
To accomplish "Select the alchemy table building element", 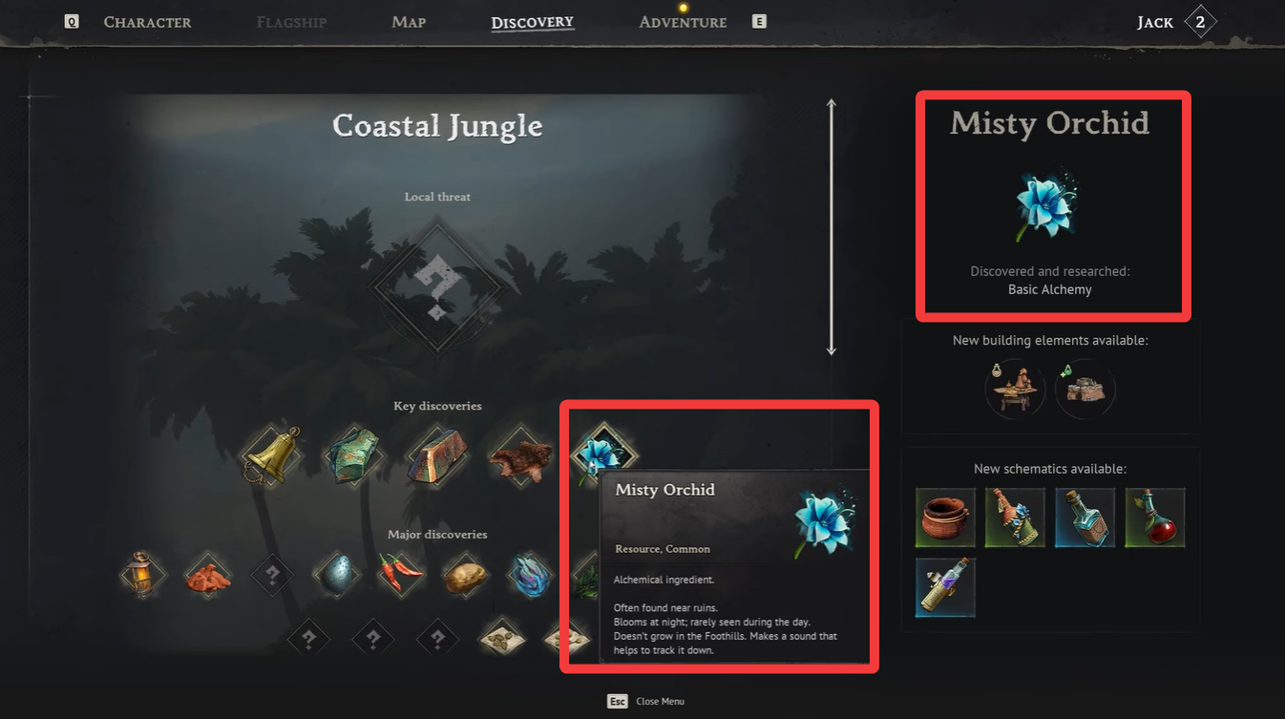I will (x=1014, y=388).
